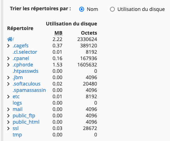Expand the .cagefs directory chevron
170x141 pixels.
8,46
